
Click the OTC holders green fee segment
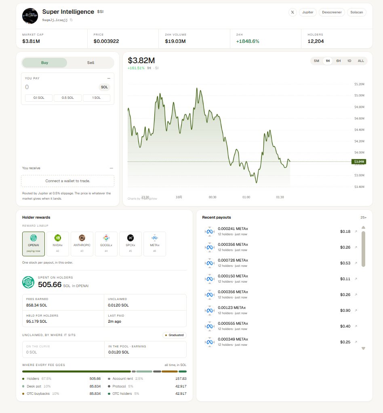[183, 372]
